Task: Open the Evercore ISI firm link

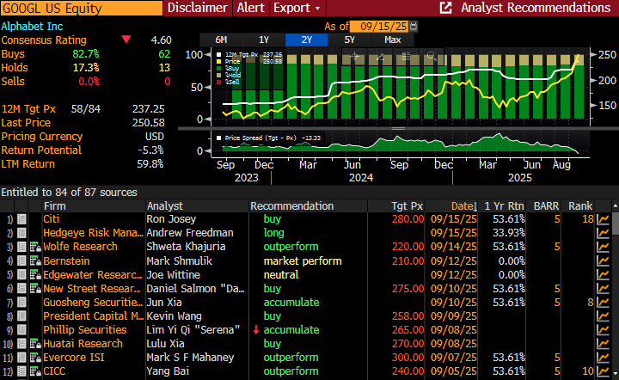Action: [74, 358]
